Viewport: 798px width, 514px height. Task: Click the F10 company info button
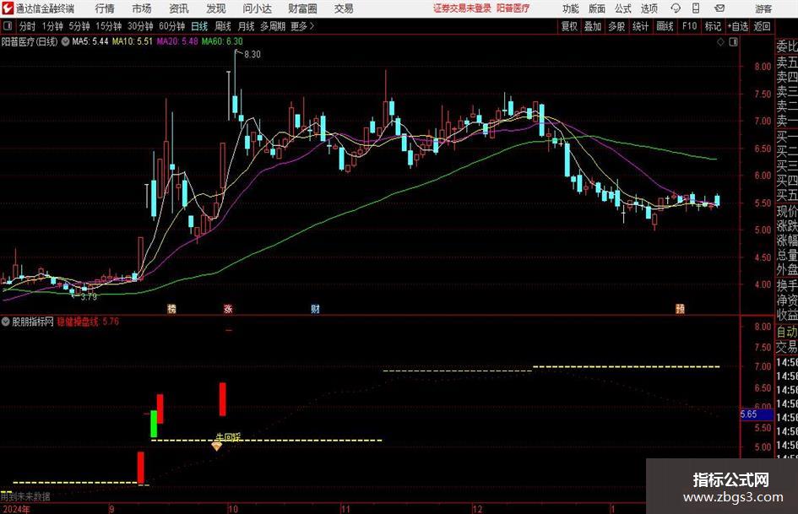click(690, 26)
